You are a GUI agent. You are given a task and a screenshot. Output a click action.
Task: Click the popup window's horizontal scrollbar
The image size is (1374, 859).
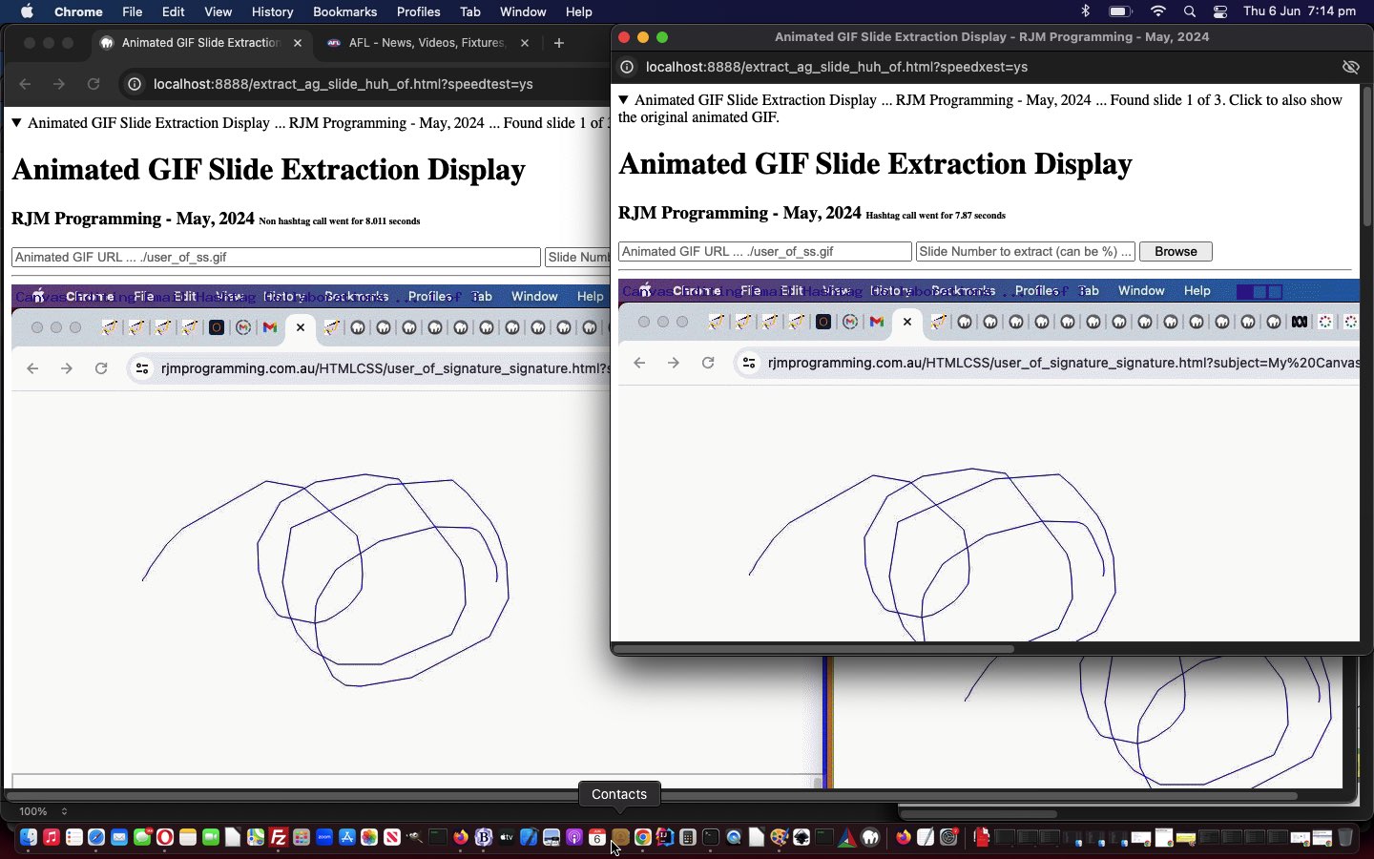pos(813,649)
